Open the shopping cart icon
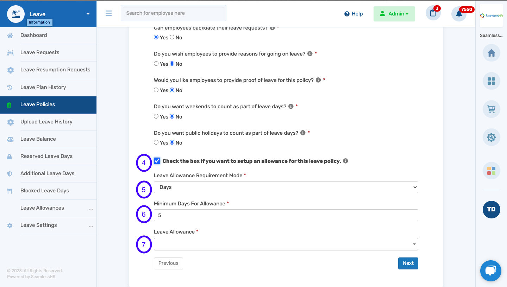The image size is (507, 287). coord(491,109)
